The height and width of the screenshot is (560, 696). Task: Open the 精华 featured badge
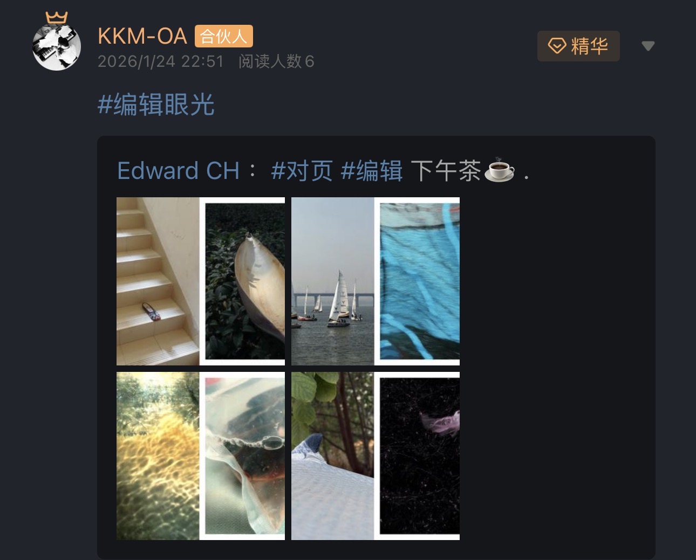pyautogui.click(x=578, y=46)
